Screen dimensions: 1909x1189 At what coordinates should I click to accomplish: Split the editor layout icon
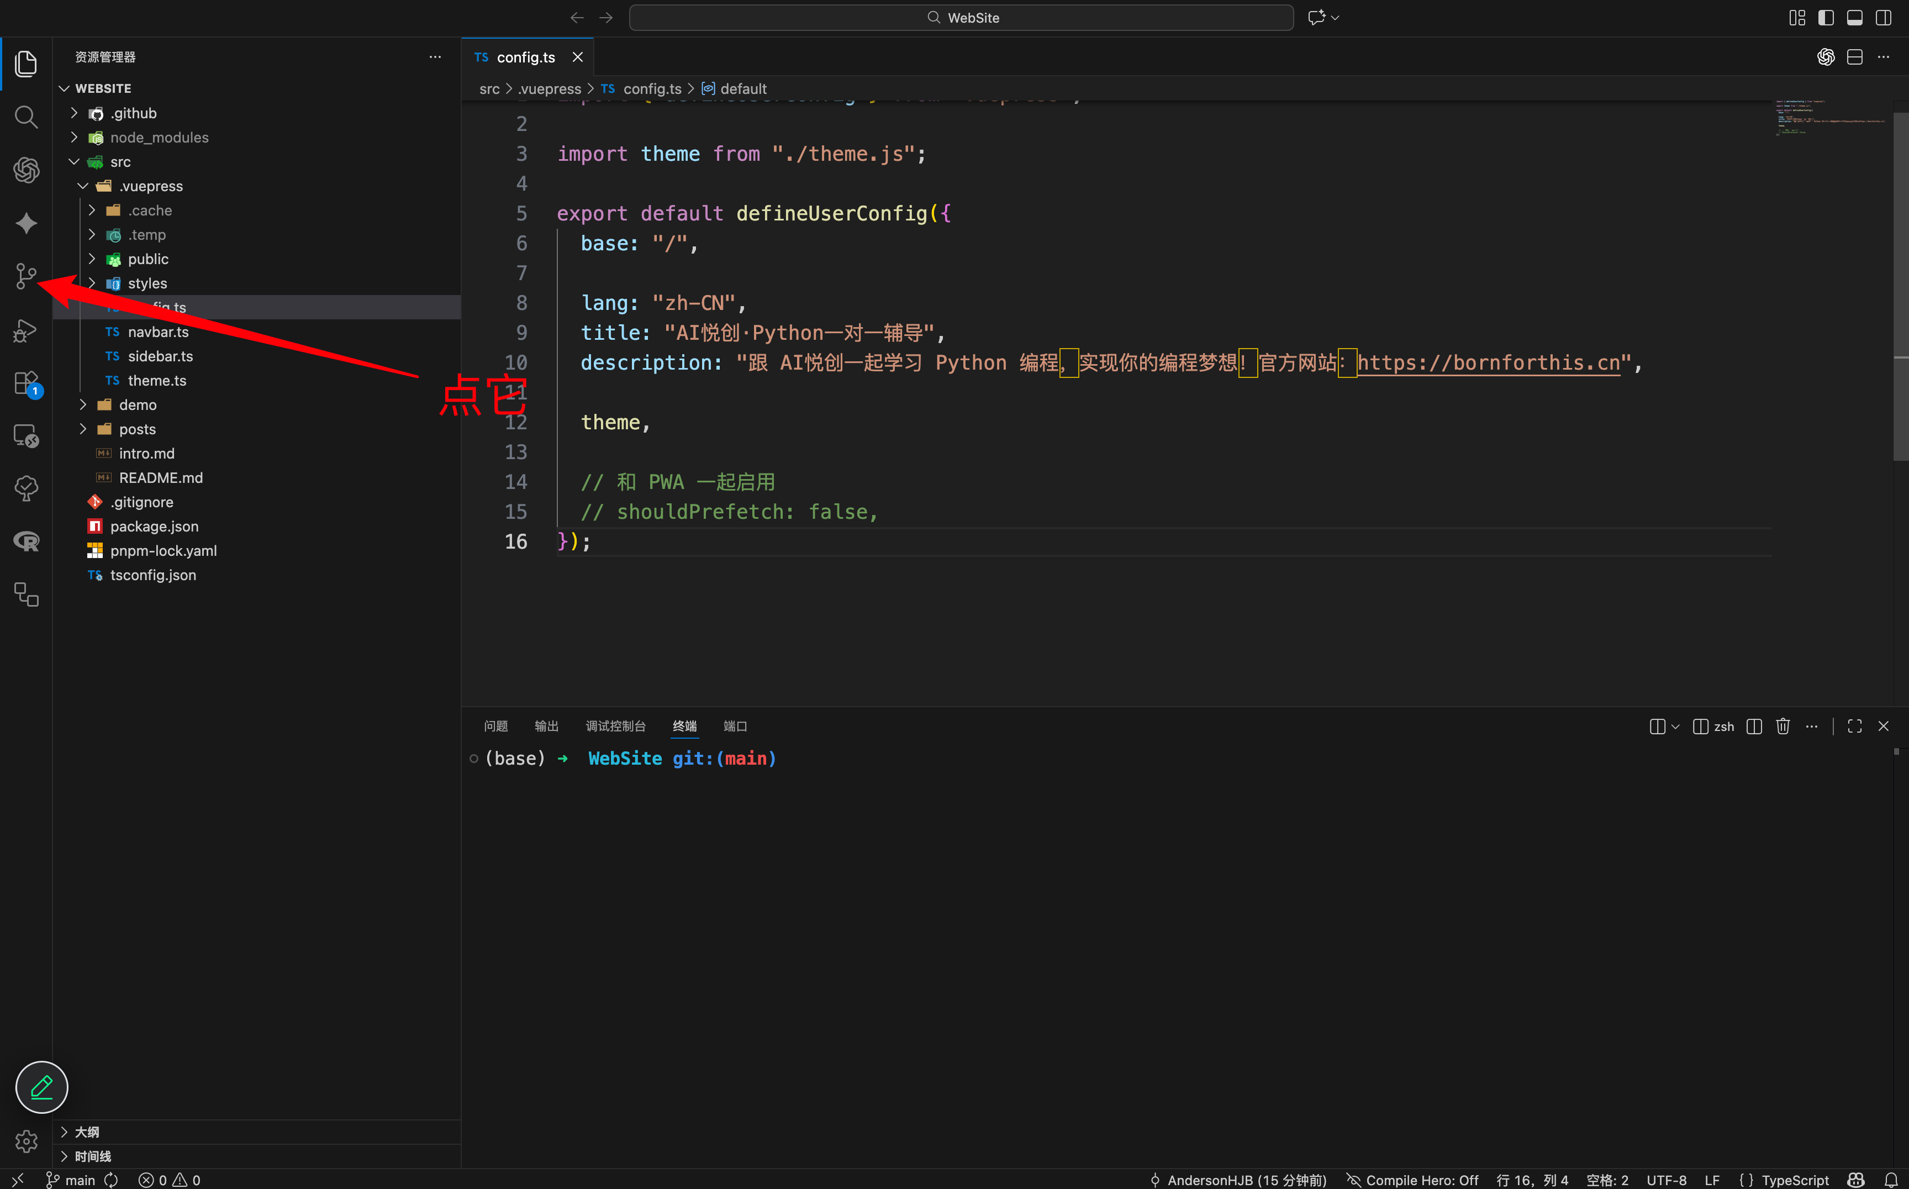pyautogui.click(x=1855, y=56)
